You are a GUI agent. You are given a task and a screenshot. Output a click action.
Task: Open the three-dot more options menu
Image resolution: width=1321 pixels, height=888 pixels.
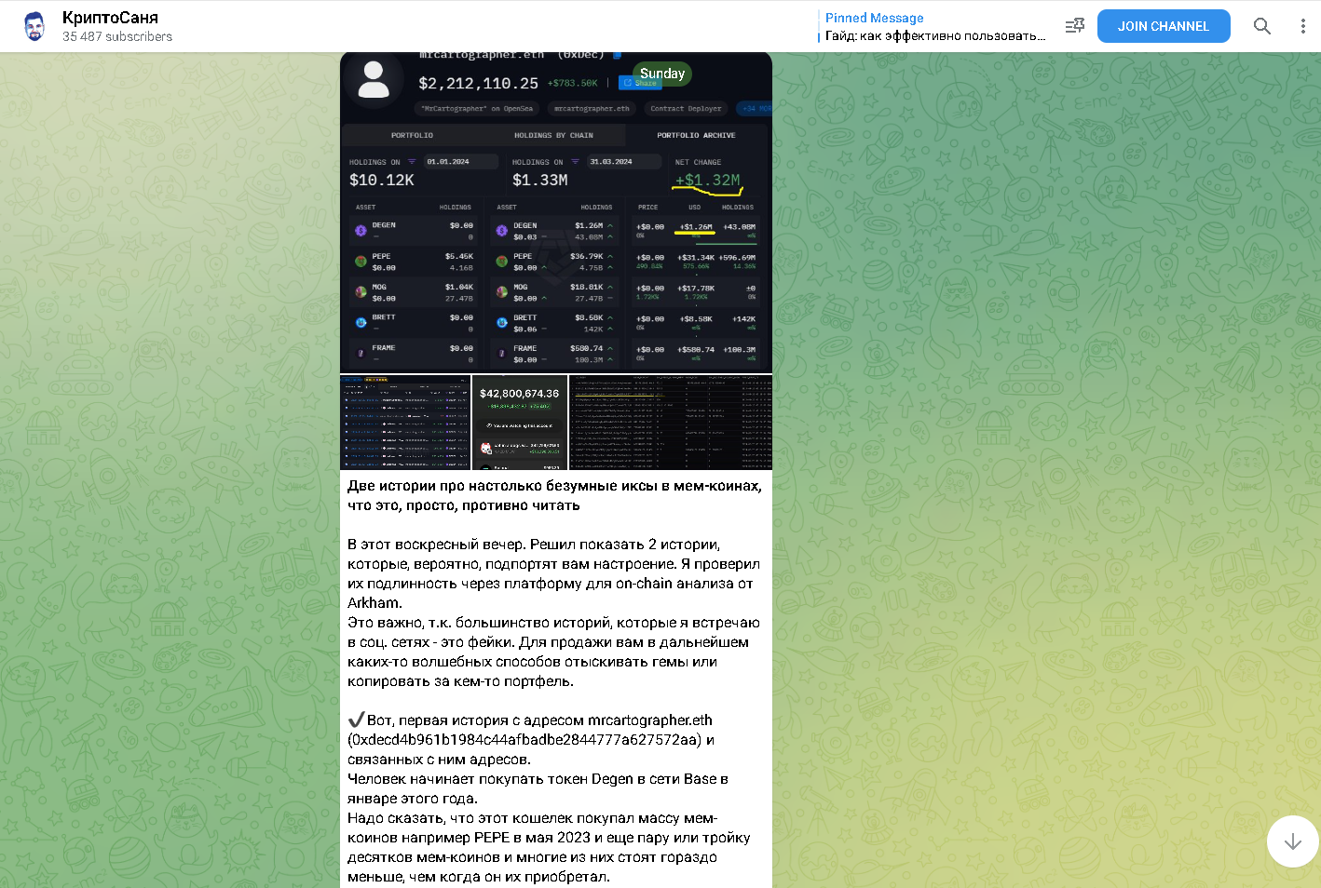pyautogui.click(x=1302, y=26)
